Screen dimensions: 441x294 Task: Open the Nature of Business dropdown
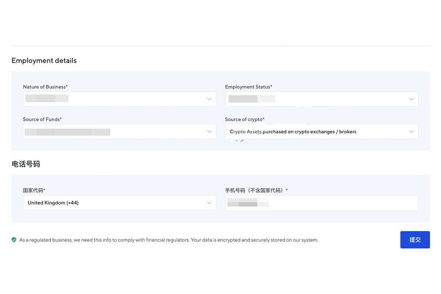click(119, 99)
